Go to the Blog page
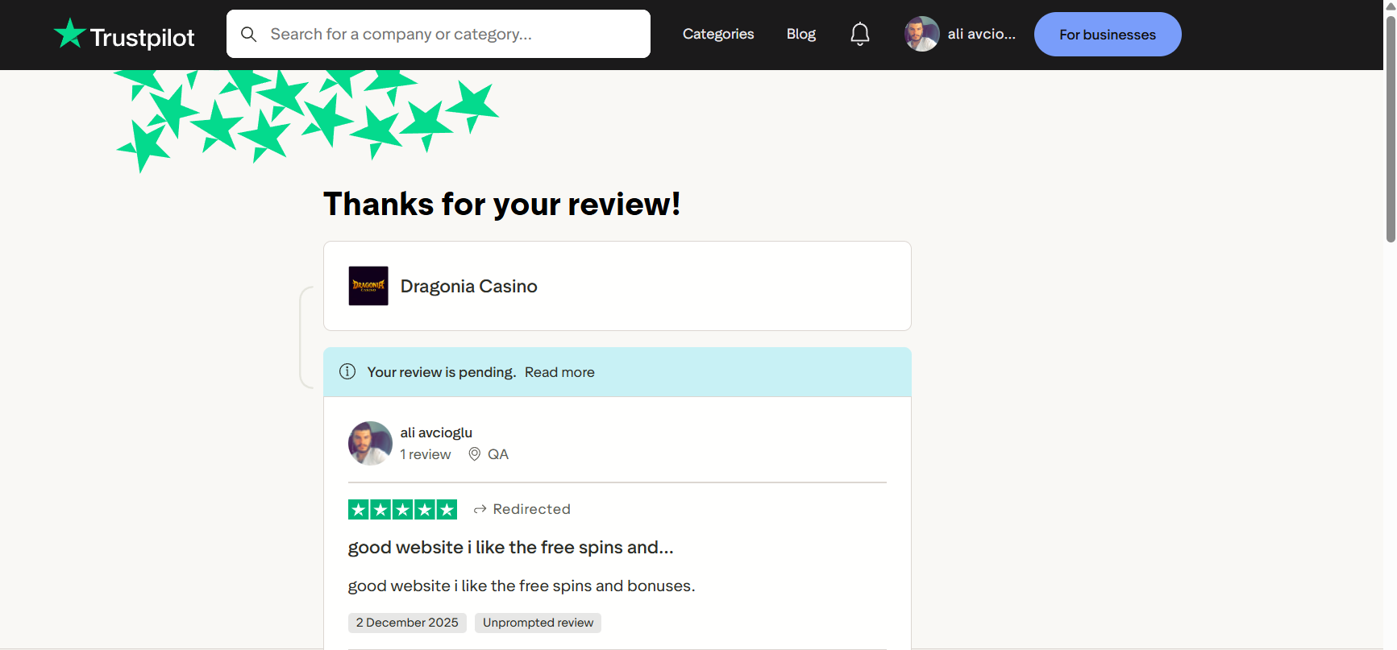1397x650 pixels. click(801, 34)
